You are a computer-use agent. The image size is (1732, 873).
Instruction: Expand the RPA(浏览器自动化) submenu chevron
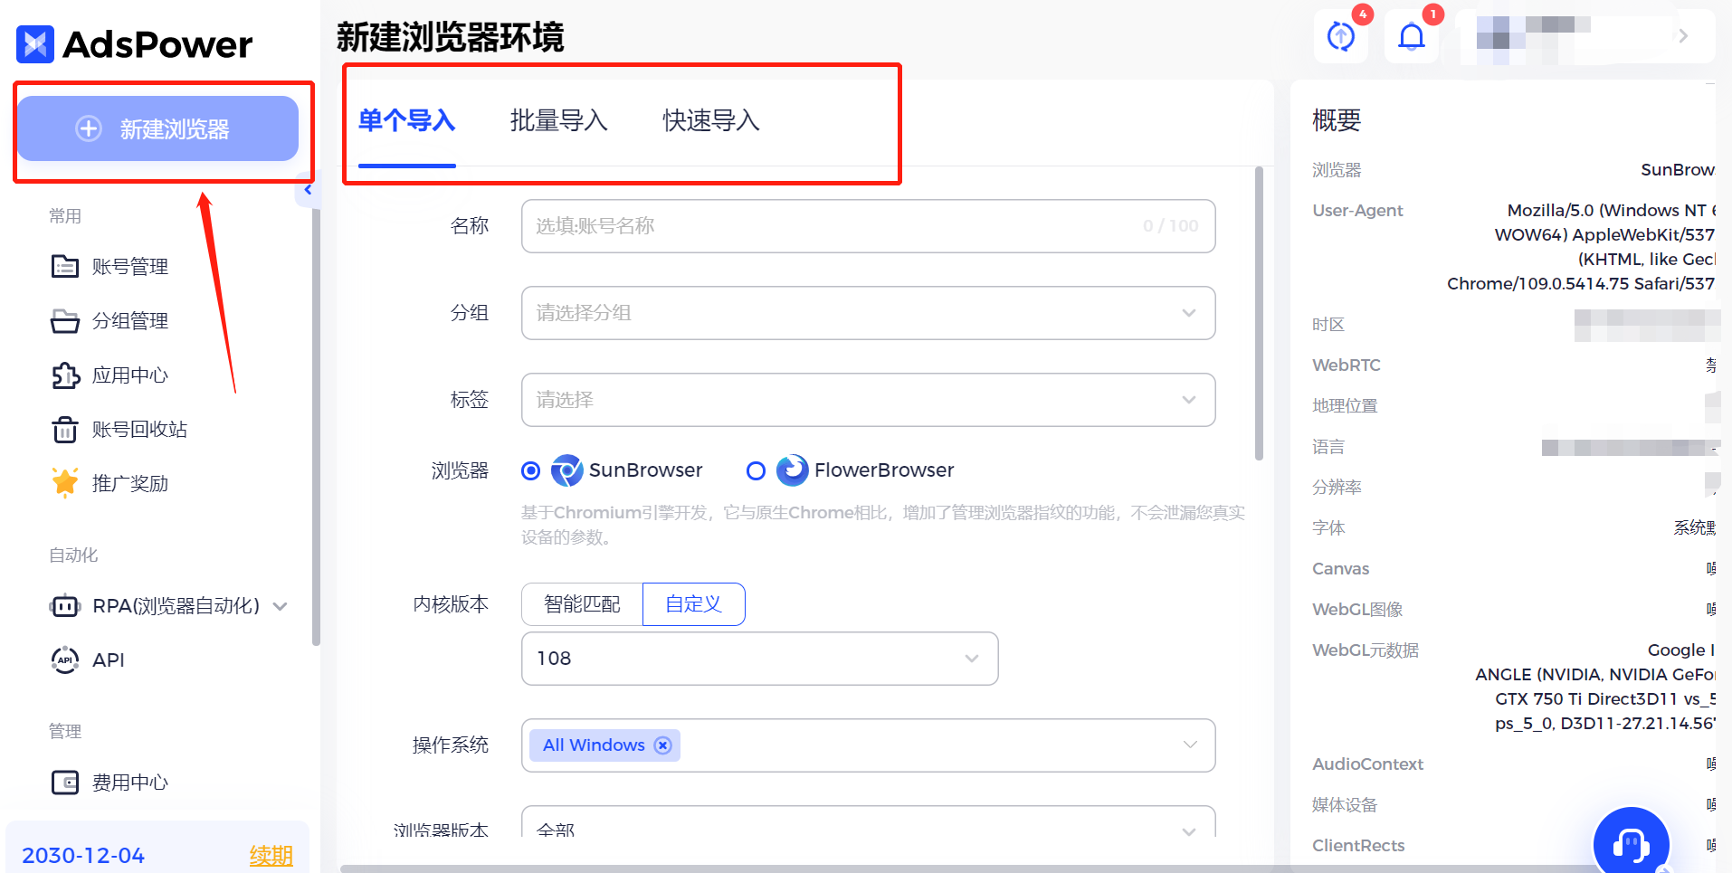click(x=281, y=606)
